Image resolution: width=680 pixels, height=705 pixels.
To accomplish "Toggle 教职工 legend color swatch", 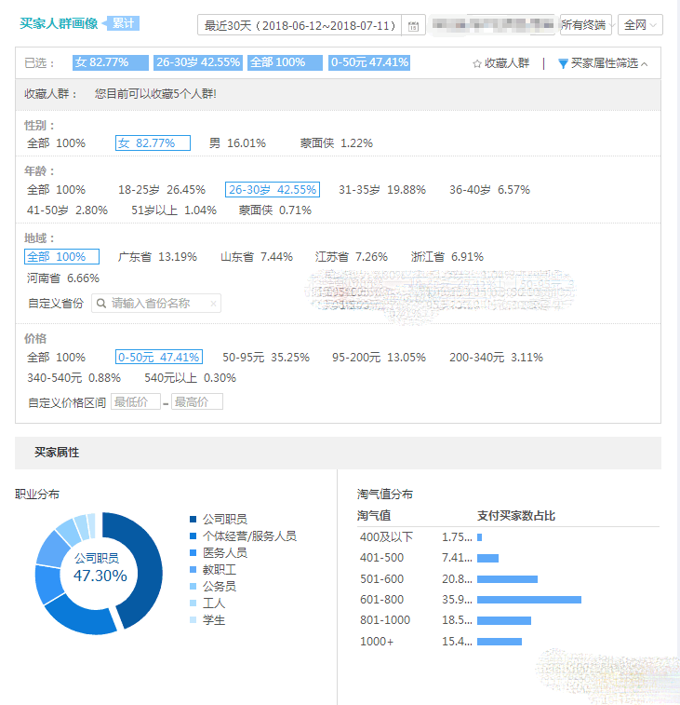I will [x=193, y=570].
